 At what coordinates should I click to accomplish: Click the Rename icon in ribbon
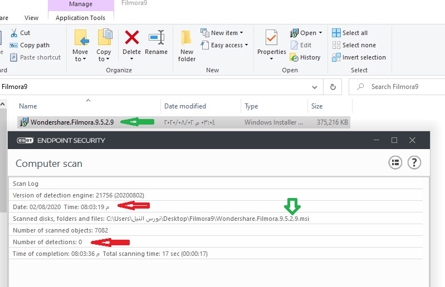coord(156,38)
